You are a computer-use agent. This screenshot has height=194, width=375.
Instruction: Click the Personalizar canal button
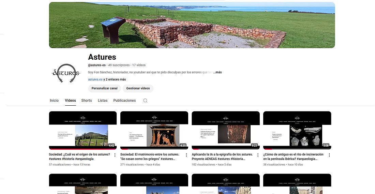105,88
